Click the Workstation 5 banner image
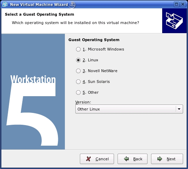 point(33,92)
